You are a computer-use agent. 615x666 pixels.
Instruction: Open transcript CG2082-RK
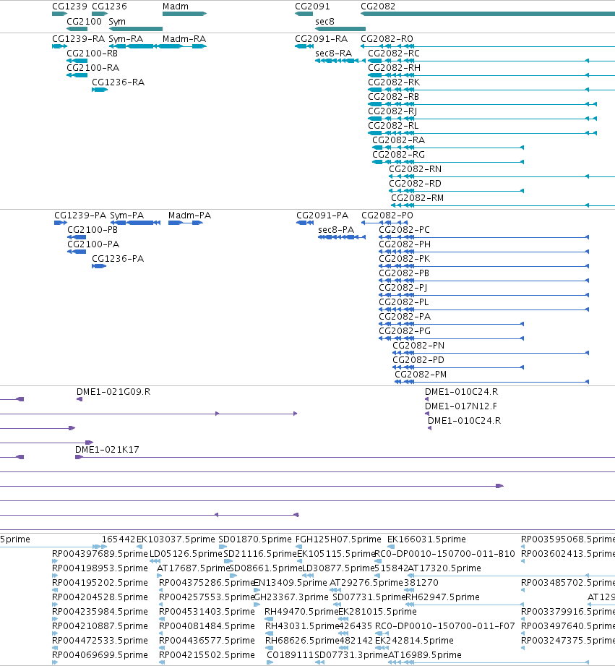pos(394,82)
